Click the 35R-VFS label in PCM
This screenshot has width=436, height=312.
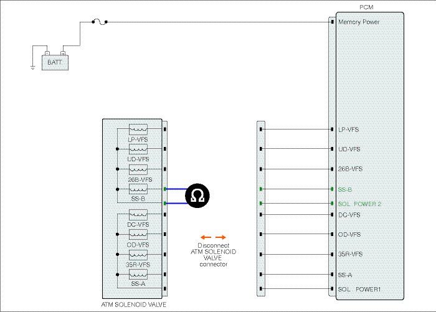coord(350,254)
